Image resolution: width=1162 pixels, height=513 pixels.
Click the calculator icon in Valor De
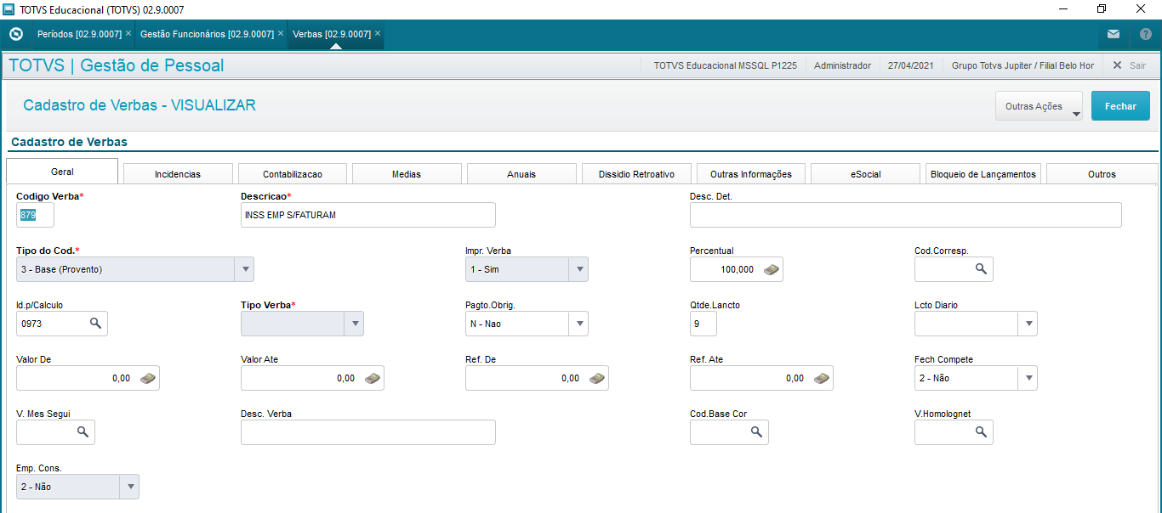(x=148, y=378)
